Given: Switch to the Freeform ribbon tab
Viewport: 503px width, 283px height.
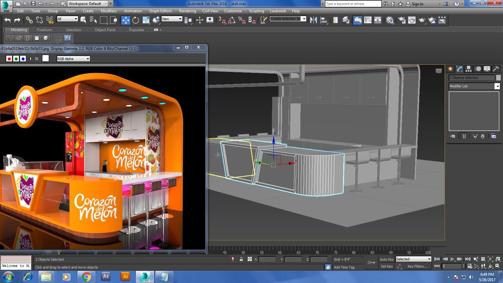Looking at the screenshot, I should tap(44, 30).
